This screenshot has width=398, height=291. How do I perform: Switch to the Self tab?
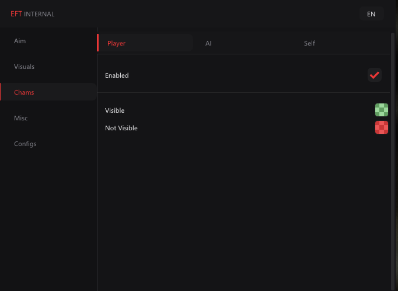(309, 43)
